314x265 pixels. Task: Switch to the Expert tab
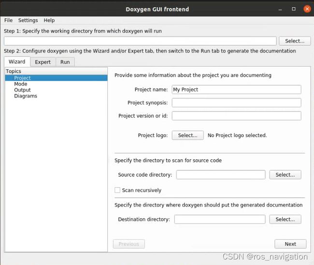pyautogui.click(x=43, y=62)
